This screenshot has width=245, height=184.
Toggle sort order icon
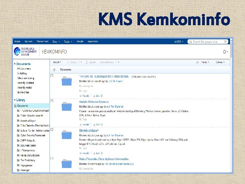(x=197, y=62)
